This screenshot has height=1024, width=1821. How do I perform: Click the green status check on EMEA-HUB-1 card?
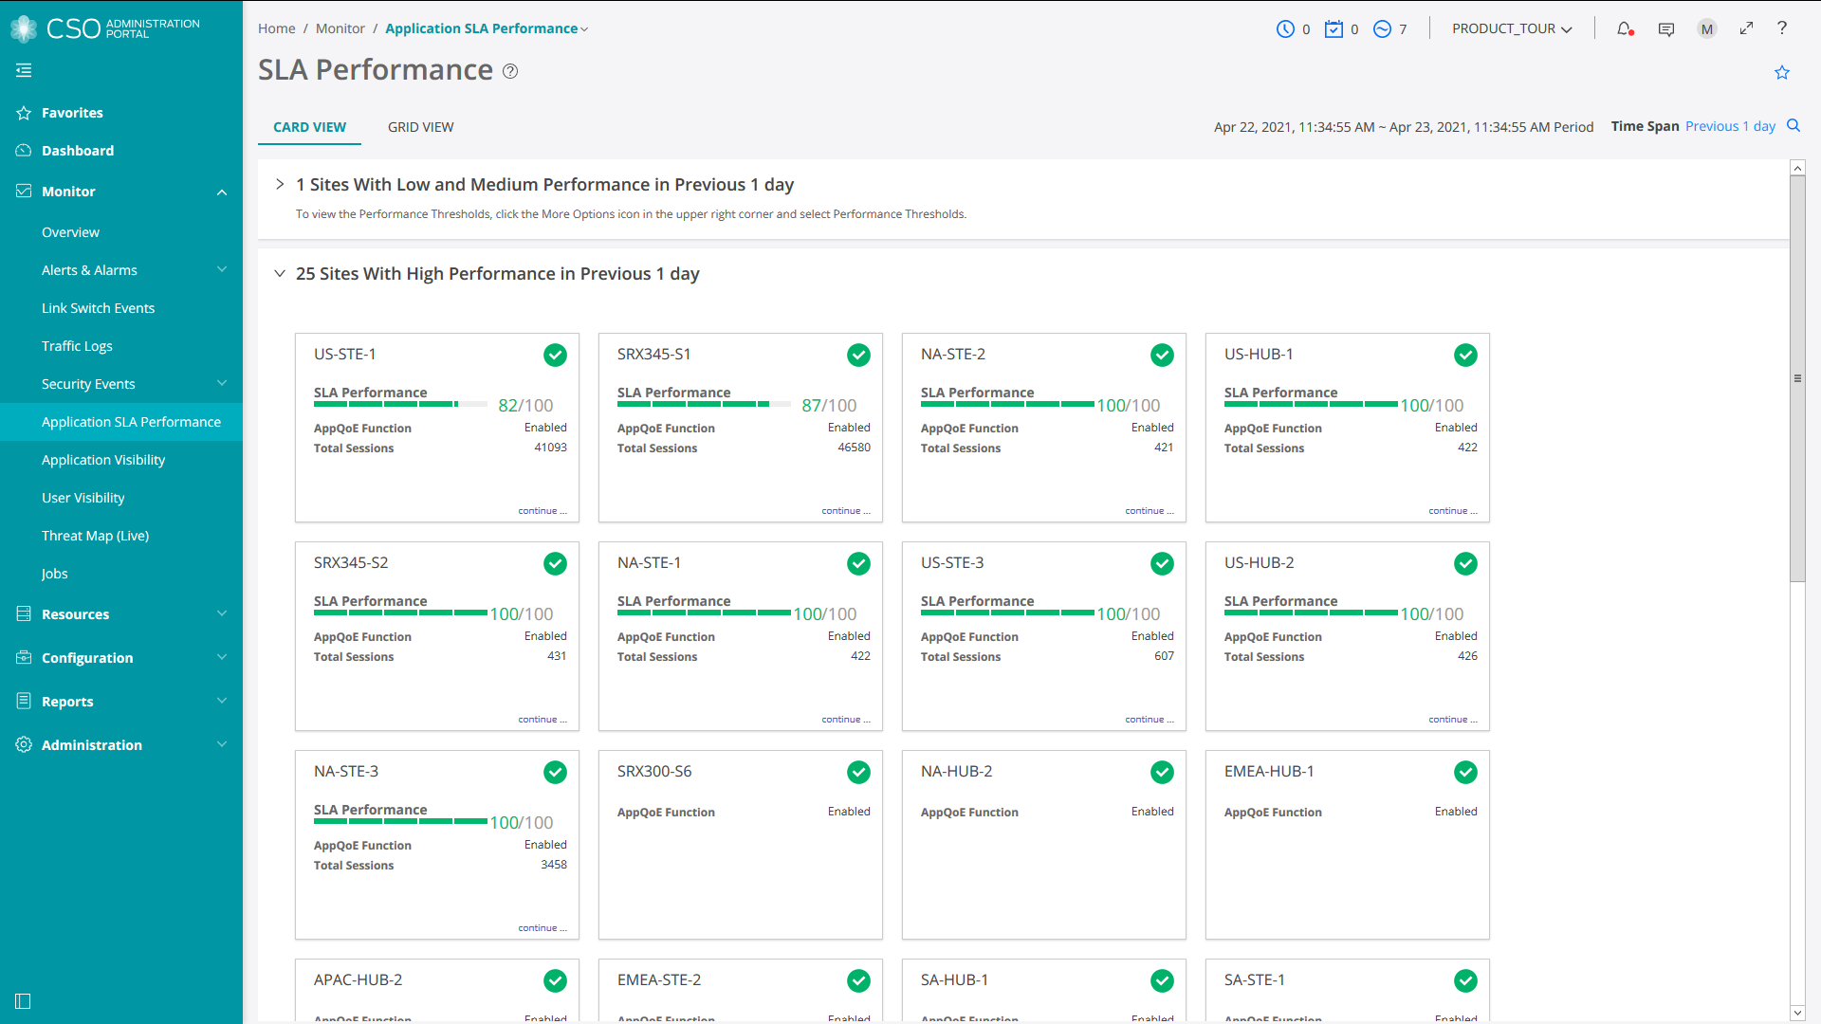point(1465,773)
